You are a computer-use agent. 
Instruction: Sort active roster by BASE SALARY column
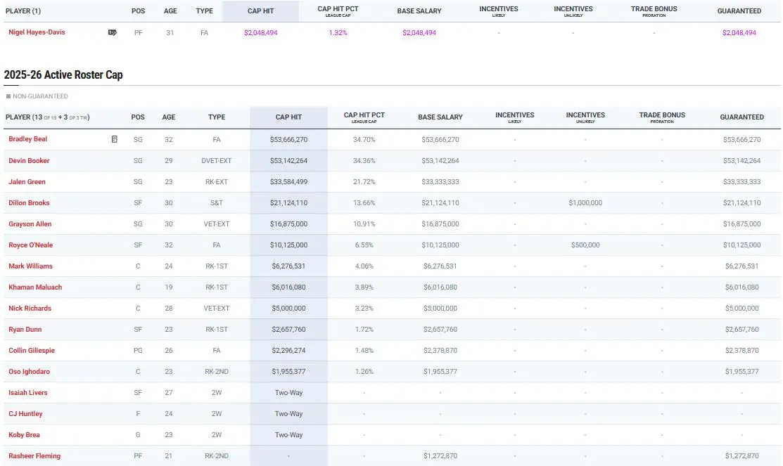440,117
